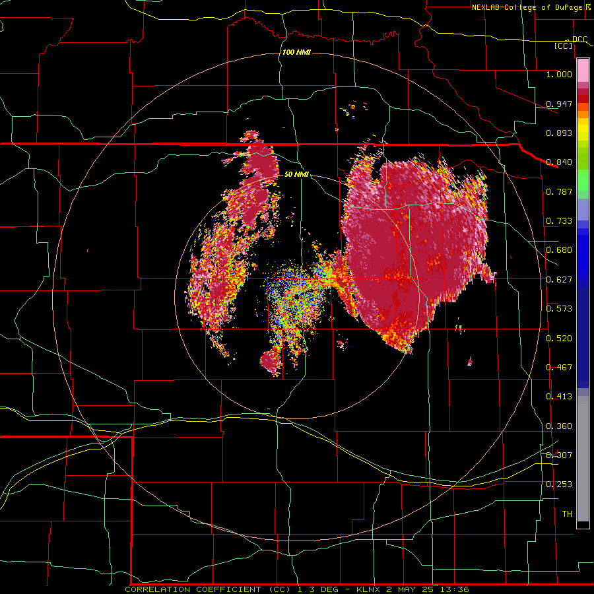Click the 0.680 color scale value
Viewport: 594px width, 594px height.
(559, 250)
